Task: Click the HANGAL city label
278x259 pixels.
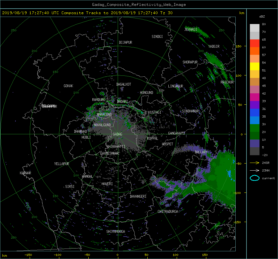Action: tap(87, 176)
